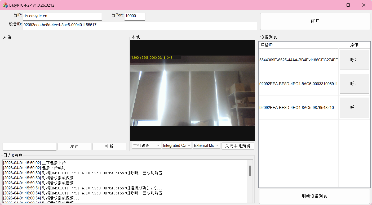The height and width of the screenshot is (205, 372).
Task: Call device ending in 9876543210
Action: tap(354, 107)
